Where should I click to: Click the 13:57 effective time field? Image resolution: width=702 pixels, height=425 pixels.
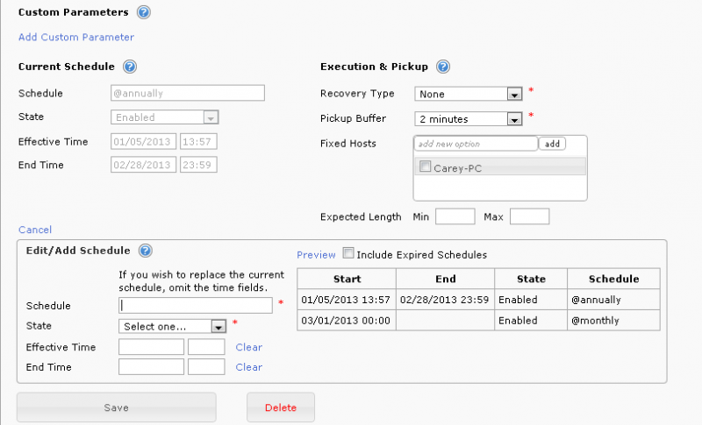coord(199,142)
